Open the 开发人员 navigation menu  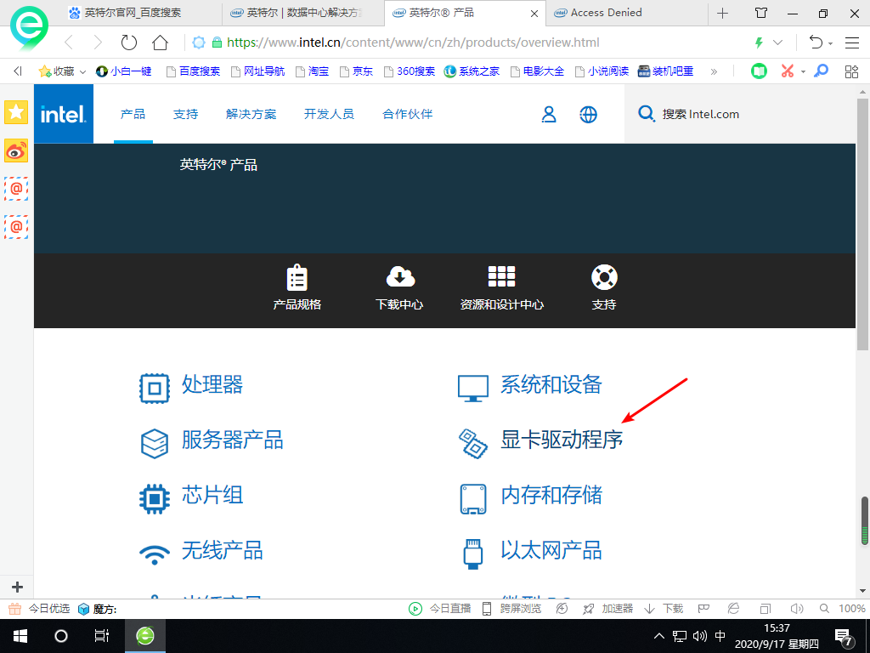tap(329, 114)
